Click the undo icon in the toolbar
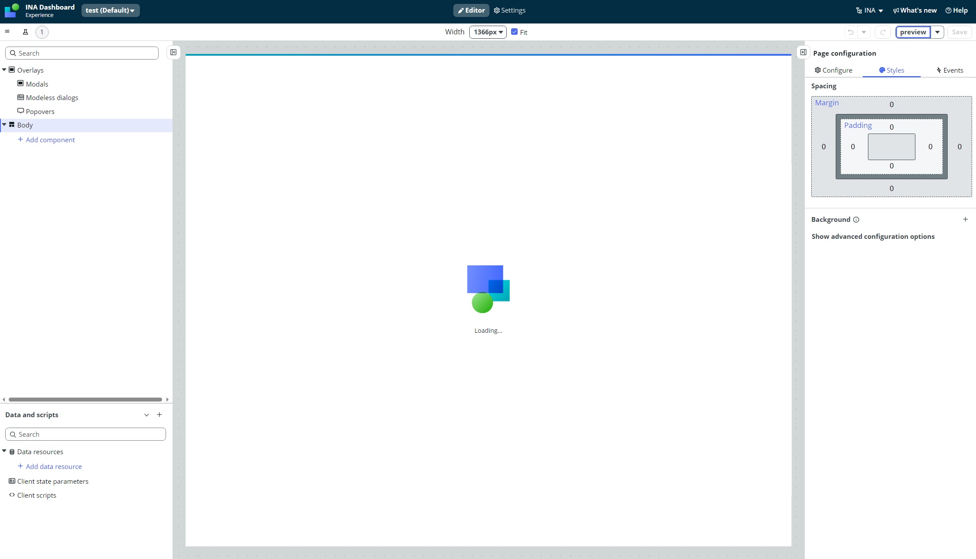The width and height of the screenshot is (976, 559). pos(851,32)
